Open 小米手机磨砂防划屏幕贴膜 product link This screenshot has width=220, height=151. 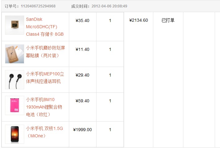46,52
